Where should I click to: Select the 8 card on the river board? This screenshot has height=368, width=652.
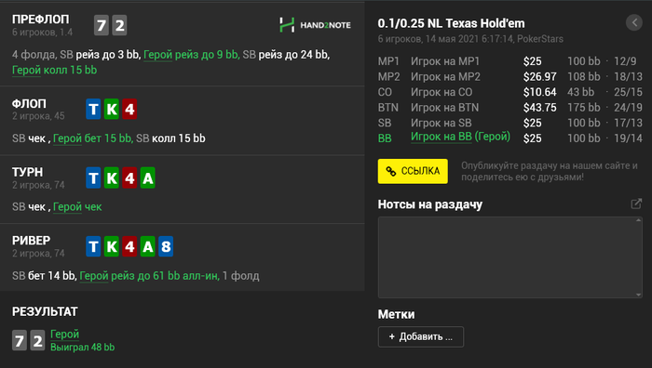point(166,246)
